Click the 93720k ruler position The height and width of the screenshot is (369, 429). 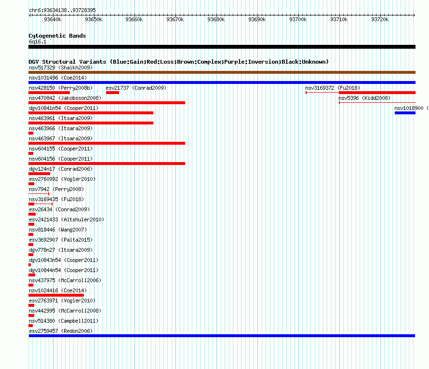[380, 19]
